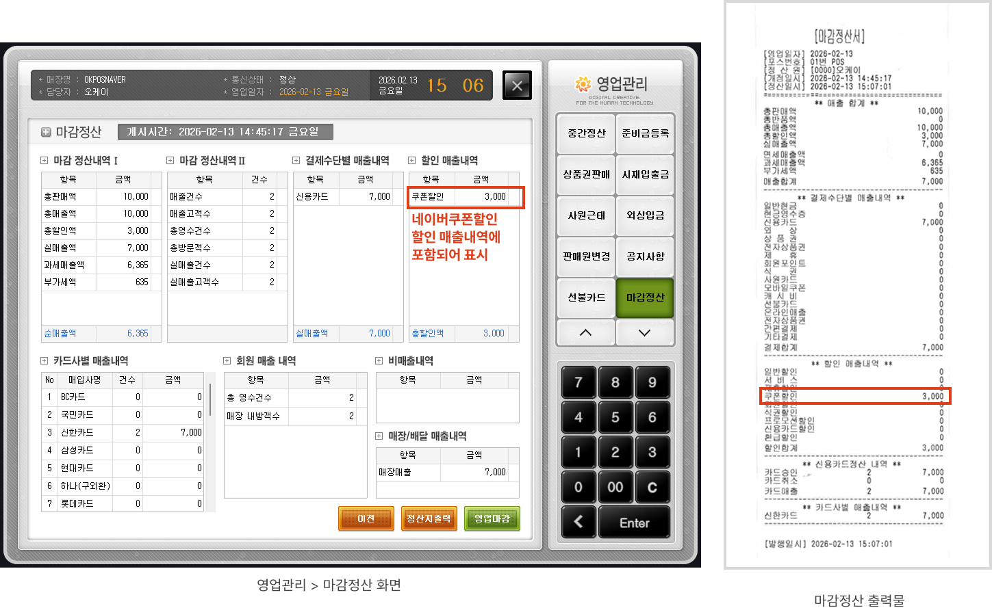Viewport: 992px width, 610px height.
Task: Toggle the 할인 매출내역 plus box
Action: tap(412, 161)
